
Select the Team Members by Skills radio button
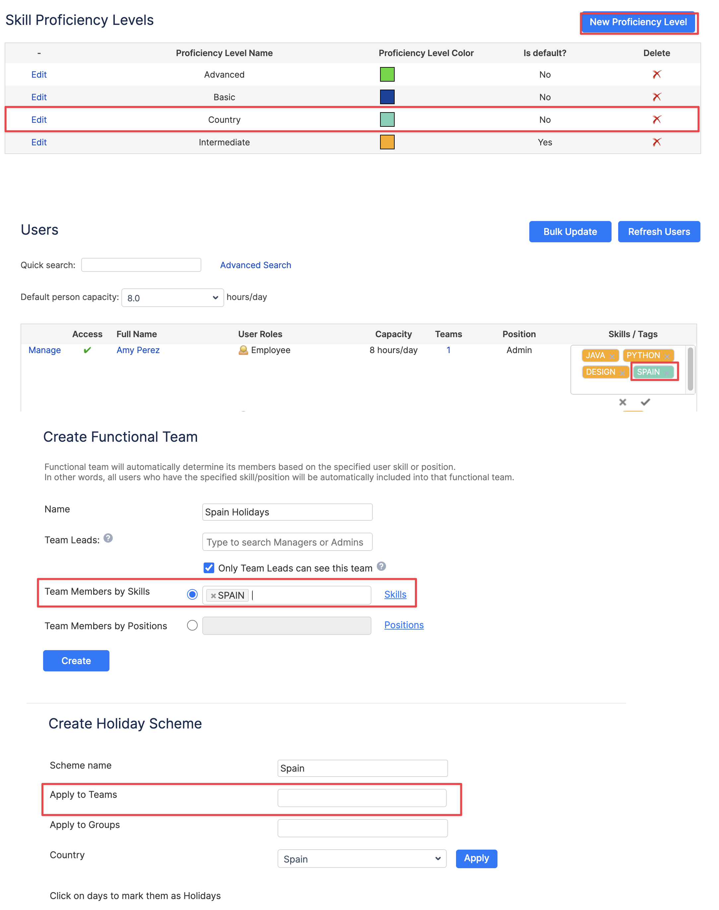click(192, 594)
